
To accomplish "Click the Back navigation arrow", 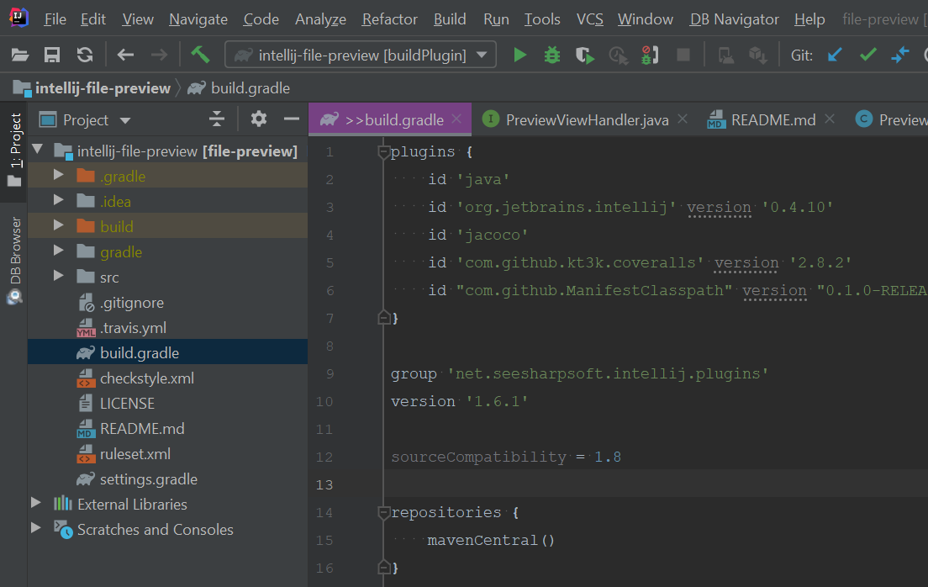I will click(125, 56).
